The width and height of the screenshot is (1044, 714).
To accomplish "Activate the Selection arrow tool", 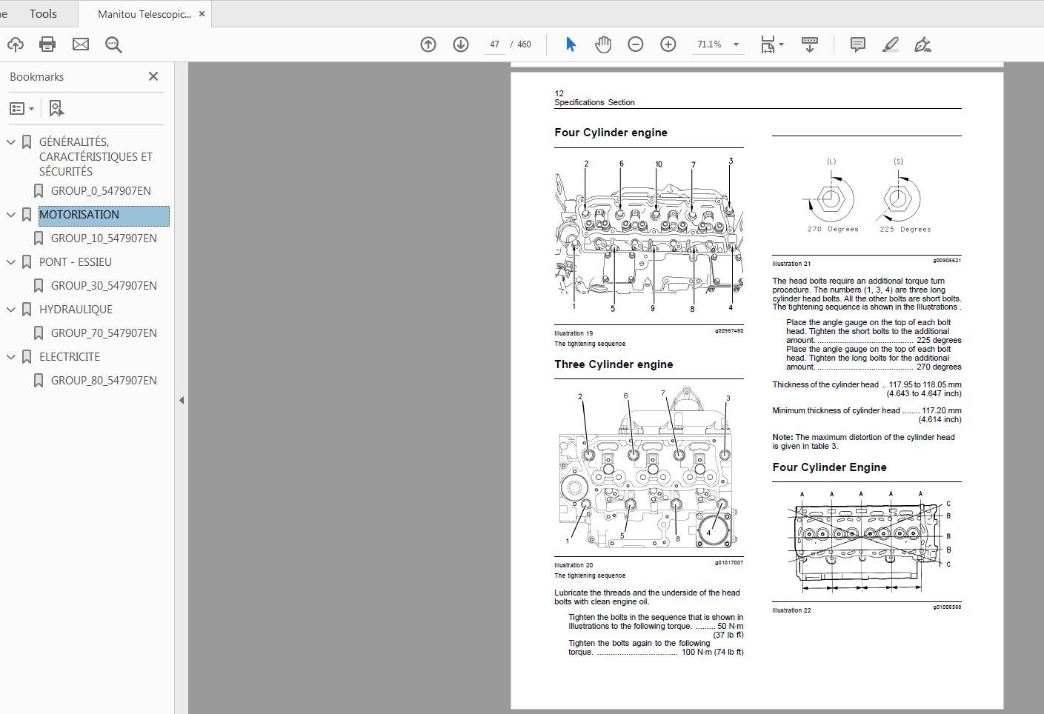I will pyautogui.click(x=570, y=44).
